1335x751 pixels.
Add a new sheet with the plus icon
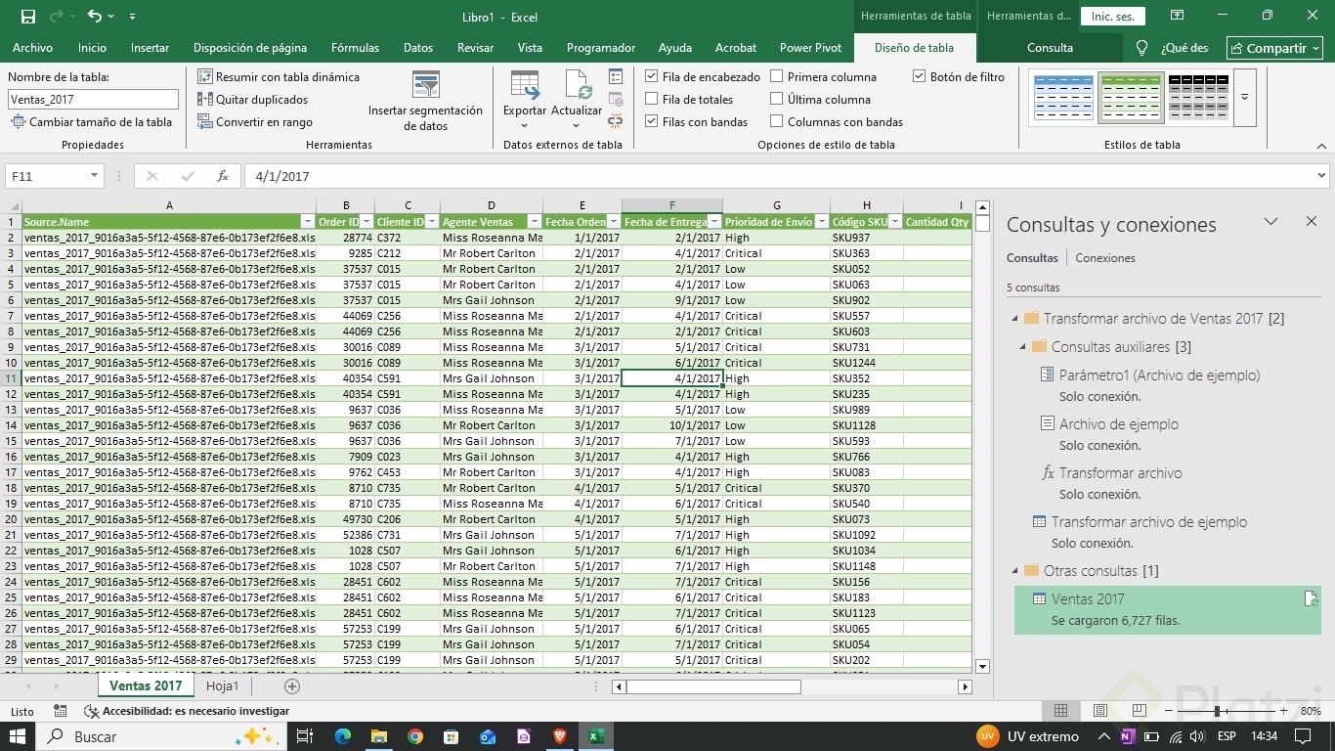coord(291,686)
